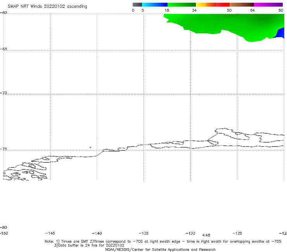Viewport: 287px width, 252px height.
Task: Click the color bar label '18'
Action: coord(167,10)
